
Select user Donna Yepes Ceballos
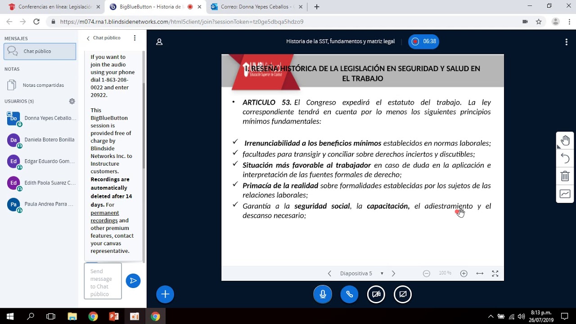pyautogui.click(x=41, y=118)
